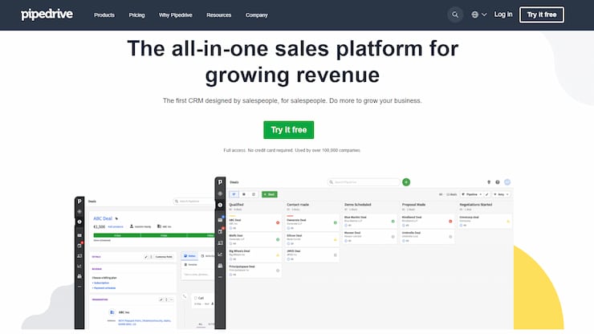This screenshot has width=594, height=334.
Task: Open Mail icon in pipeline mockup sidebar
Action: 220,220
